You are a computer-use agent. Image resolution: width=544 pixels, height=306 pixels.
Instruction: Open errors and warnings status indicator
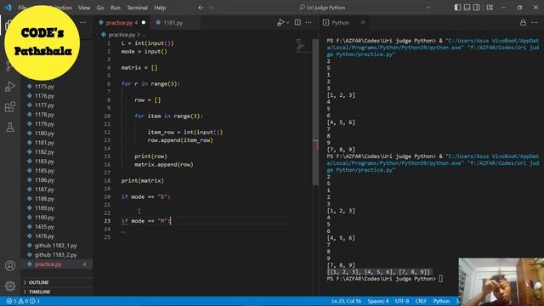24,301
